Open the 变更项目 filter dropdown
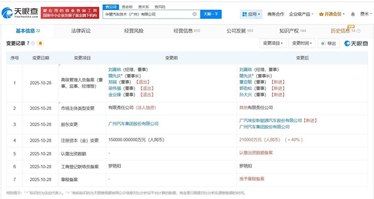 [x=273, y=43]
